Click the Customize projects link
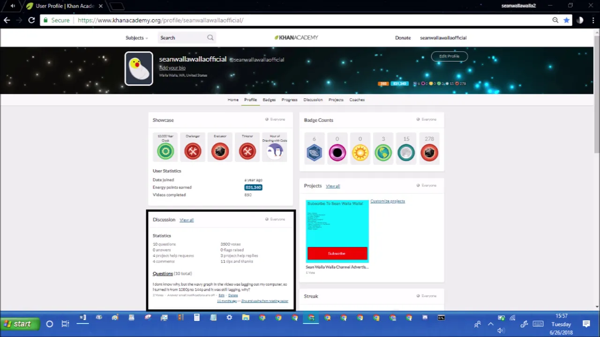The image size is (600, 337). (388, 201)
